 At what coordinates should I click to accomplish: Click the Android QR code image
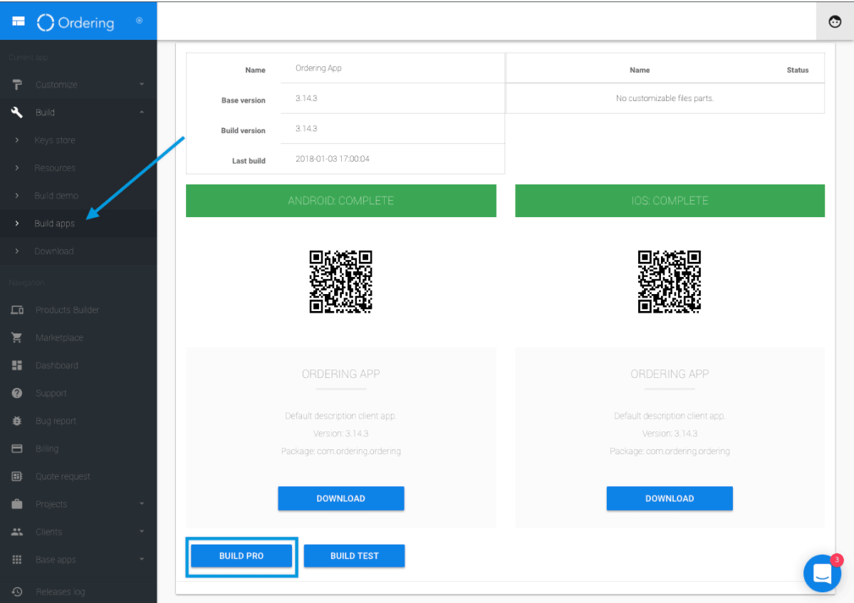(341, 282)
